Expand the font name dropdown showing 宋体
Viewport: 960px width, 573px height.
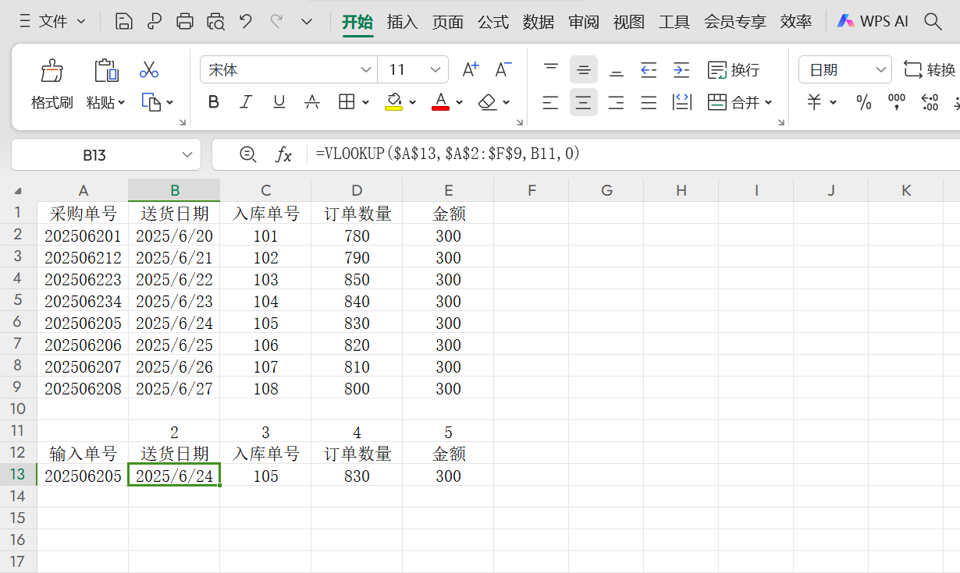pyautogui.click(x=365, y=70)
